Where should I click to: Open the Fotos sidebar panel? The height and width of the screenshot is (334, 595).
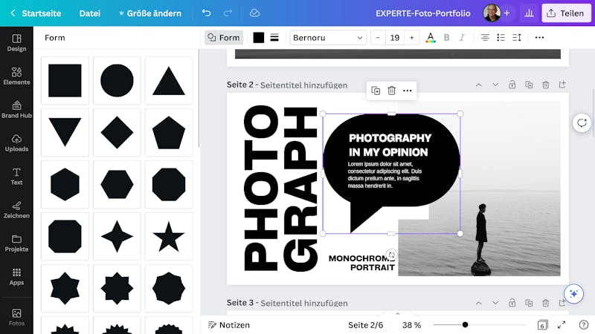[x=16, y=318]
